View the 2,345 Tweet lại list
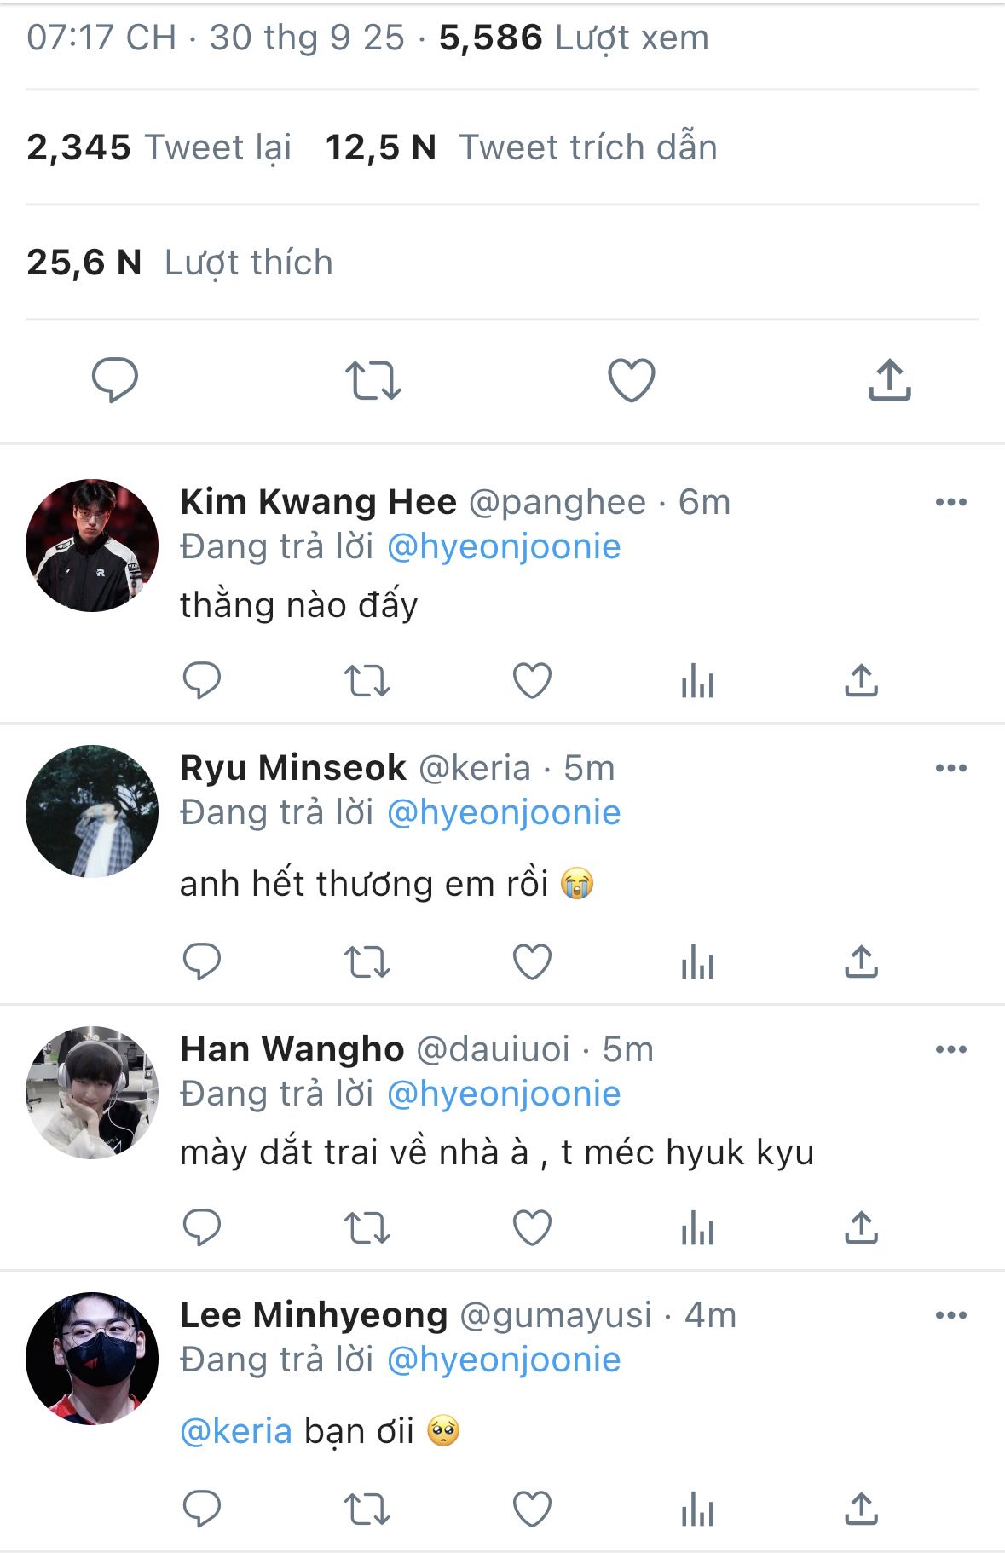Viewport: 1005px width, 1553px height. [x=159, y=147]
